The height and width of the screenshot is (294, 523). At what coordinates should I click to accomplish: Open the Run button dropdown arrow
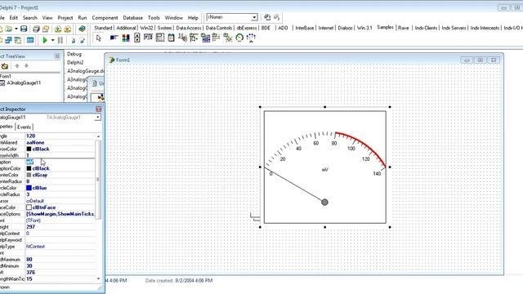coord(52,40)
